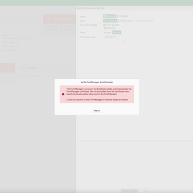Click 'Could not connect to the FortiManager' error line
This screenshot has width=193, height=193.
pos(97,100)
